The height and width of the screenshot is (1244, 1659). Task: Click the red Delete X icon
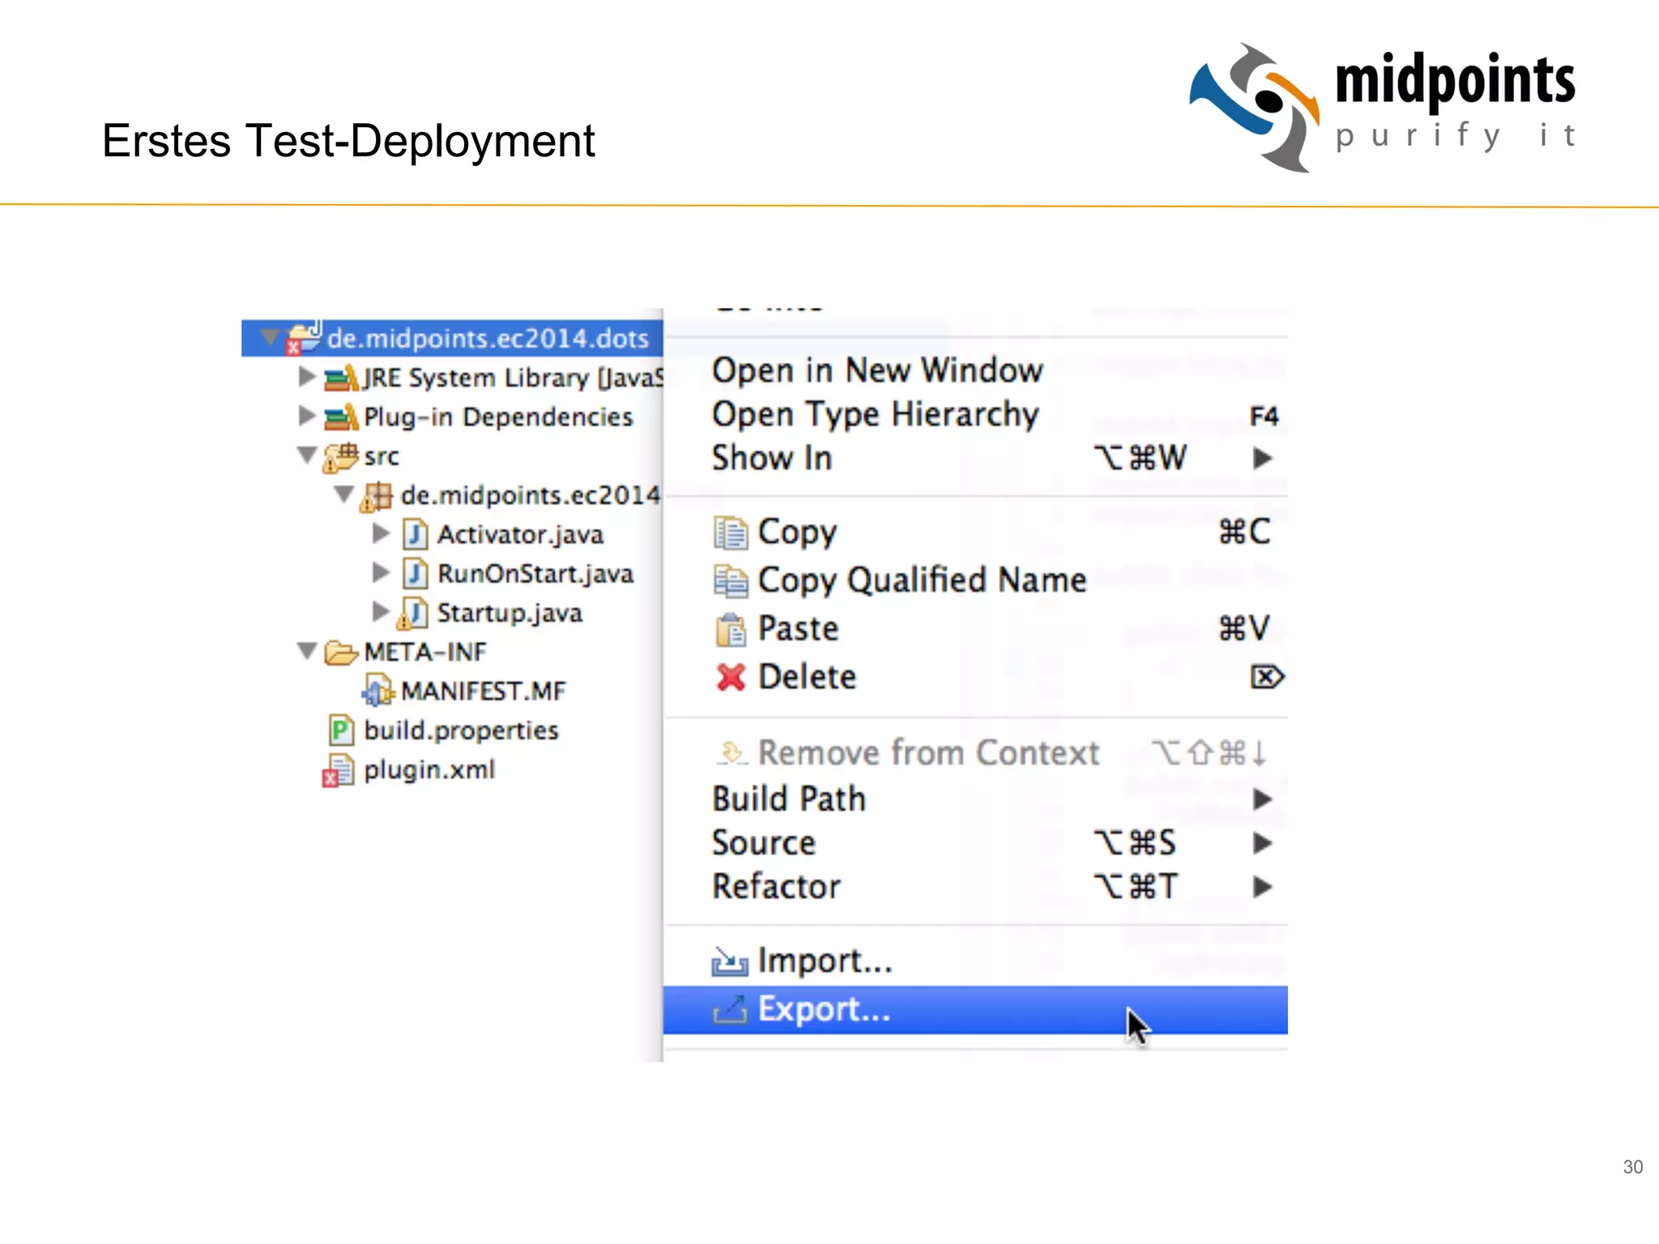point(730,677)
